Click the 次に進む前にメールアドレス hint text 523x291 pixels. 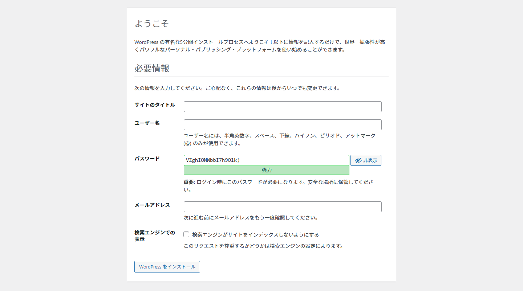[251, 218]
